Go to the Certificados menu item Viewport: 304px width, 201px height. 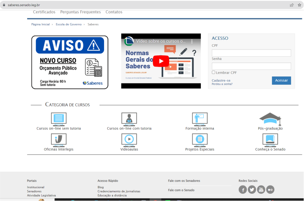coord(44,12)
